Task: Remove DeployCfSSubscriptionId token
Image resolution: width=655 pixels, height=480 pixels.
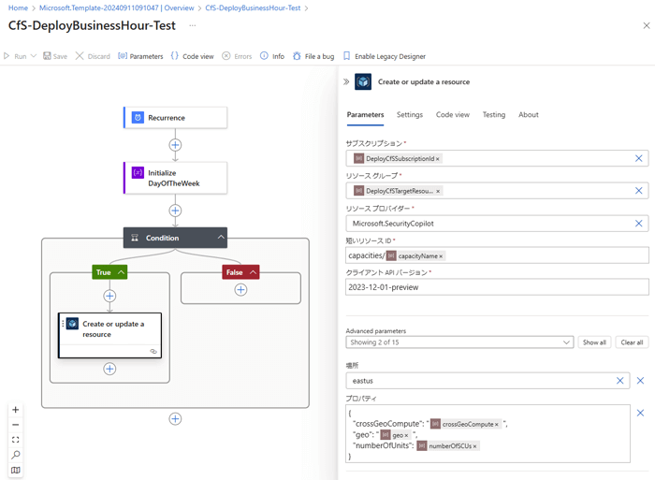Action: [437, 159]
